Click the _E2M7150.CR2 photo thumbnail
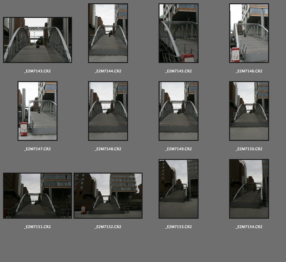 click(249, 111)
